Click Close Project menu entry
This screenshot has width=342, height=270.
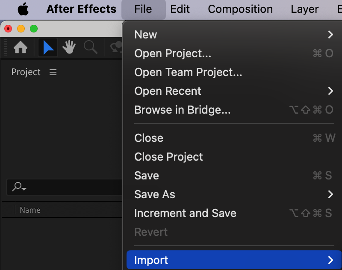click(x=168, y=157)
